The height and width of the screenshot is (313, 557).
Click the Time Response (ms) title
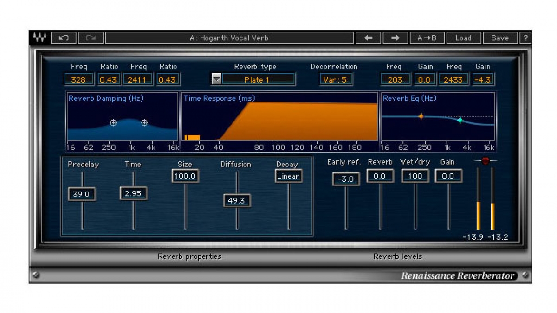tap(219, 98)
